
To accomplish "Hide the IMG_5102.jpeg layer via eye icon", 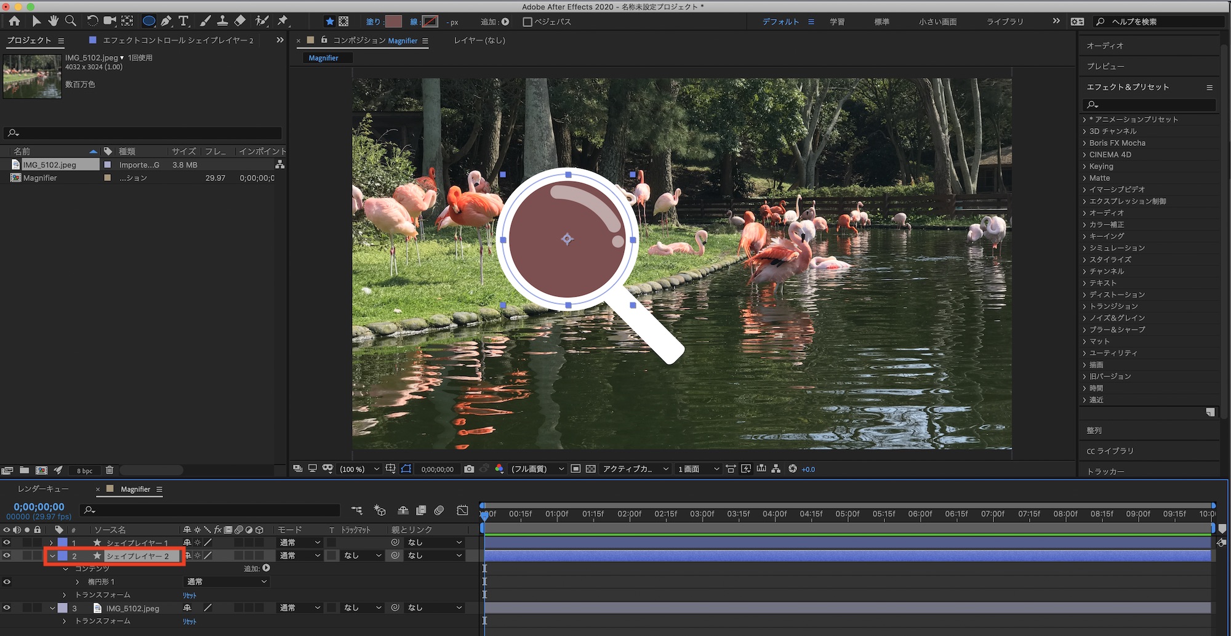I will (7, 608).
